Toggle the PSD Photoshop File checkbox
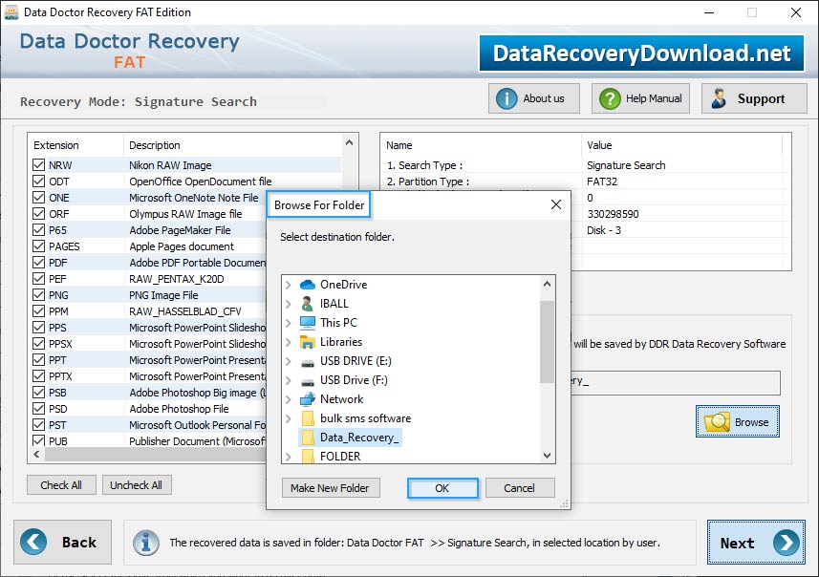Viewport: 819px width, 577px height. (x=38, y=408)
